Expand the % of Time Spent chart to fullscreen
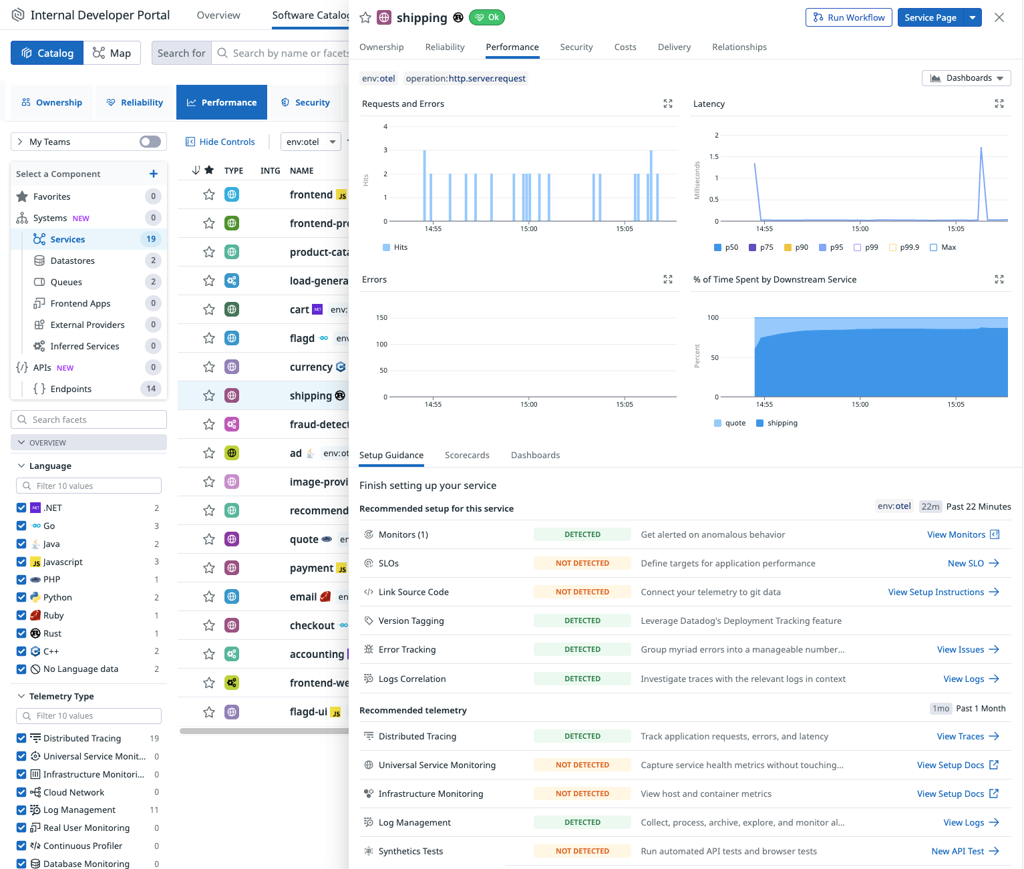1024x869 pixels. click(999, 279)
